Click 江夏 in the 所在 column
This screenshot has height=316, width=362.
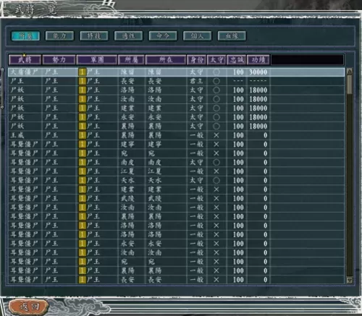[155, 171]
